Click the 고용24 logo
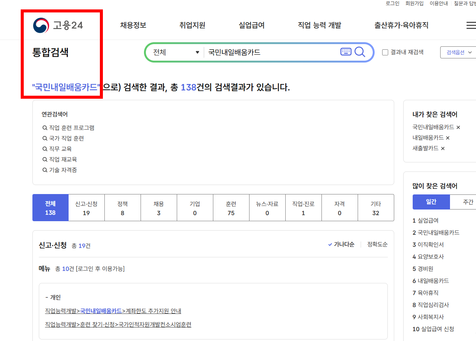 click(x=58, y=25)
